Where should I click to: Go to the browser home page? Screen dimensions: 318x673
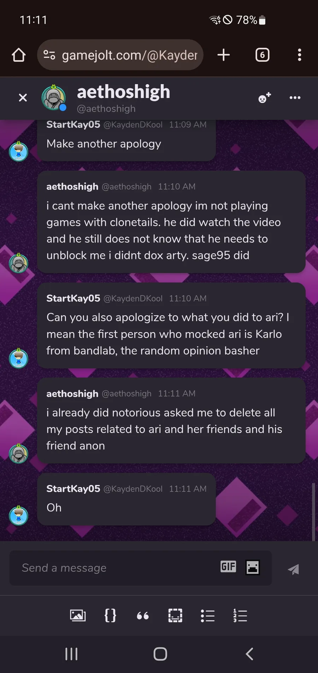tap(19, 55)
